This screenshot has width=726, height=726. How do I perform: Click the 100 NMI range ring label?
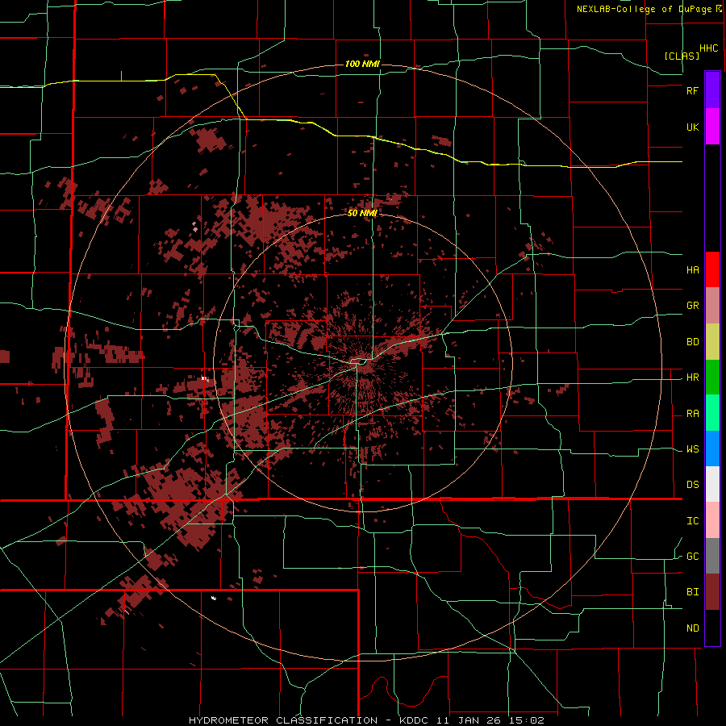pyautogui.click(x=362, y=64)
